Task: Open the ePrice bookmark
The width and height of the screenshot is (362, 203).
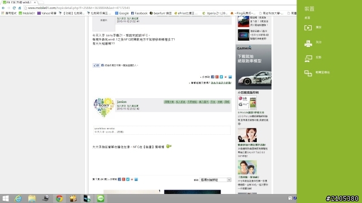Action: [x=186, y=14]
